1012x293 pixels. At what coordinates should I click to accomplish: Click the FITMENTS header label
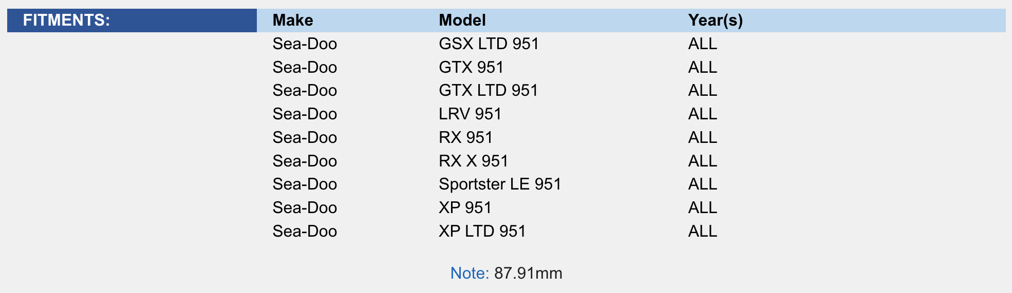pos(66,20)
